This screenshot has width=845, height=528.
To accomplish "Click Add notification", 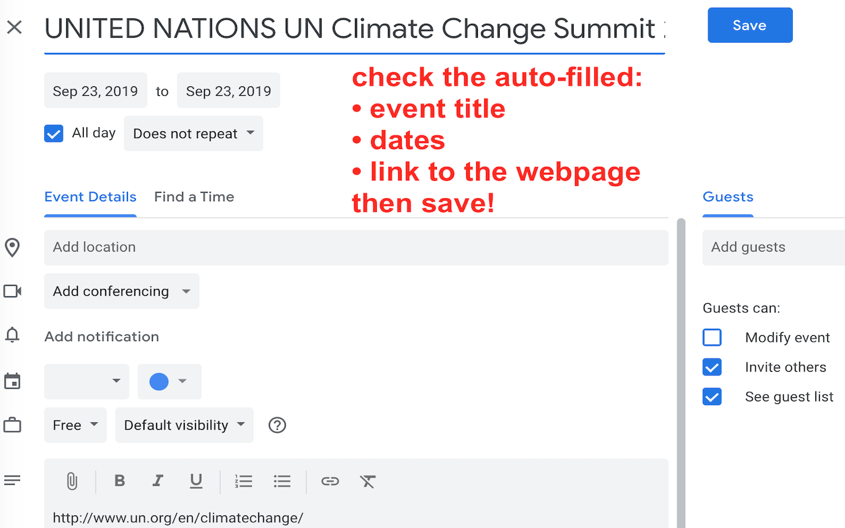I will pos(102,337).
